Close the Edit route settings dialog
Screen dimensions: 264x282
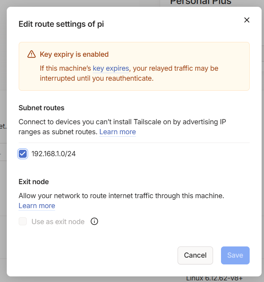pyautogui.click(x=247, y=20)
